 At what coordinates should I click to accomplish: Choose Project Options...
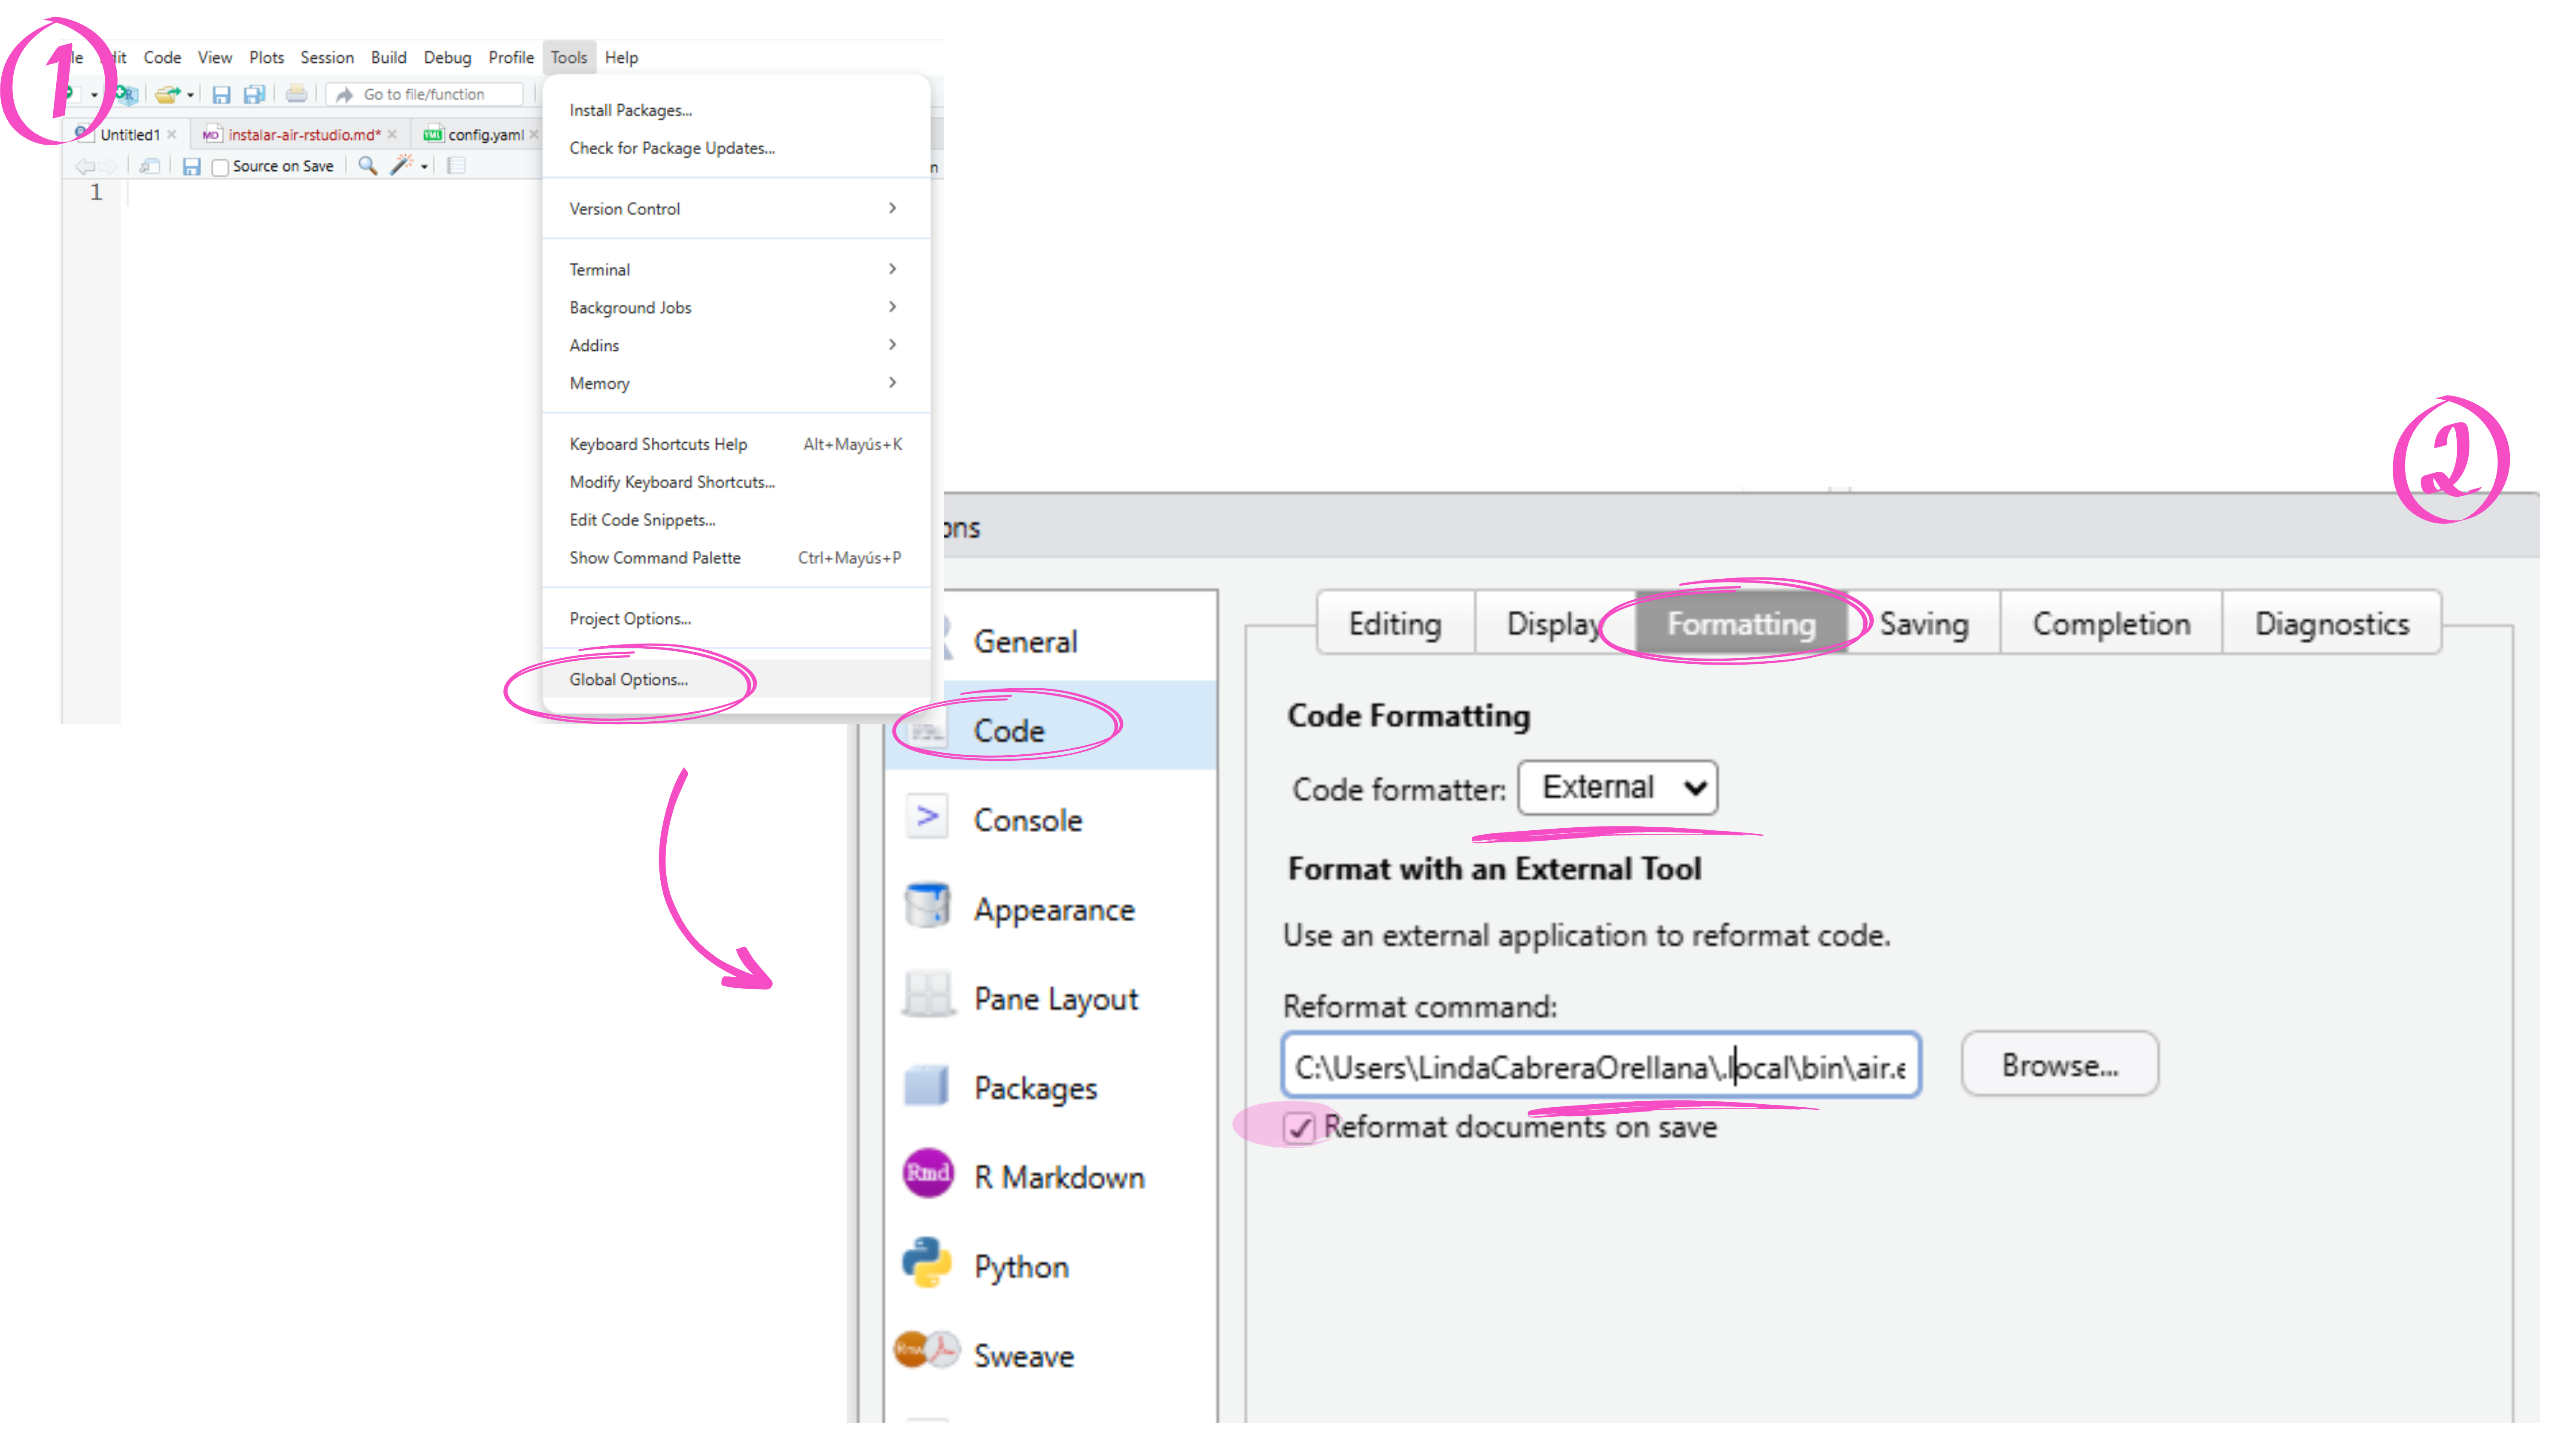736,619
